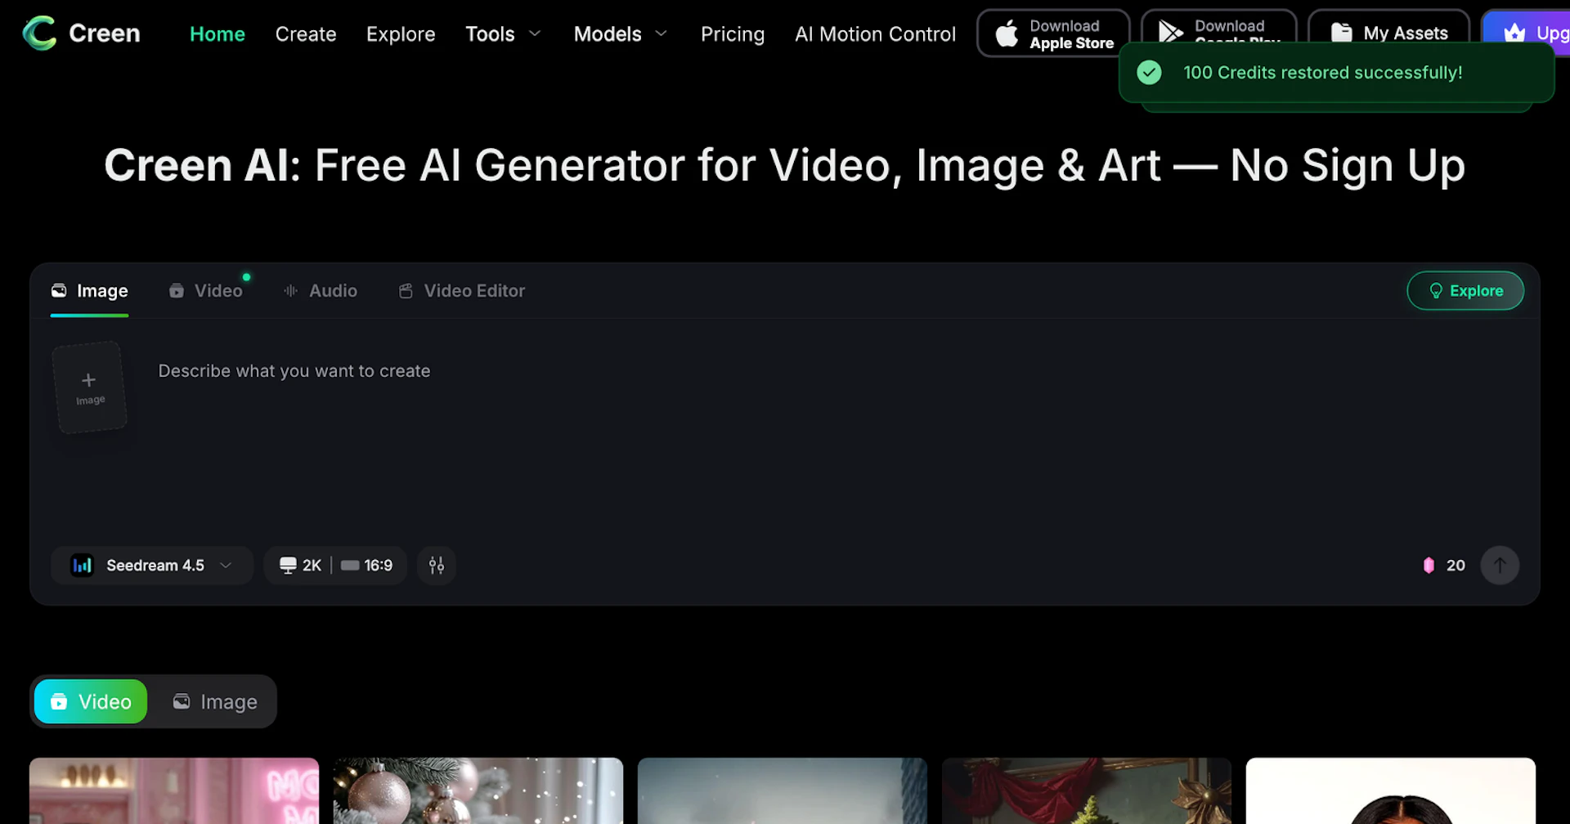Click the Upgrade crown button
This screenshot has width=1570, height=824.
pos(1526,26)
